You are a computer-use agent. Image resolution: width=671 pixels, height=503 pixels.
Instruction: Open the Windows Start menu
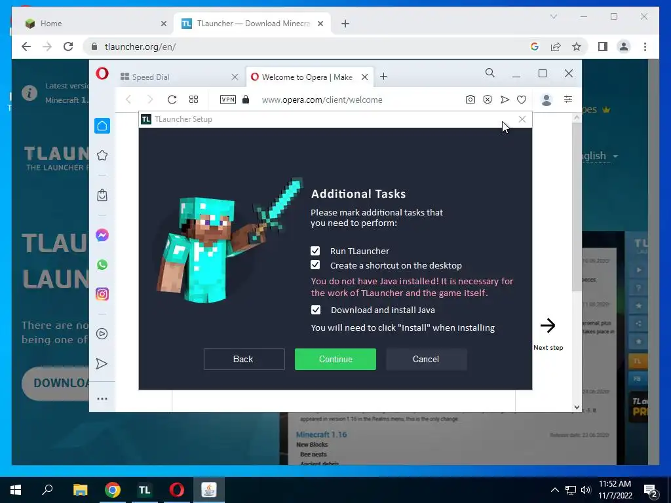tap(16, 490)
